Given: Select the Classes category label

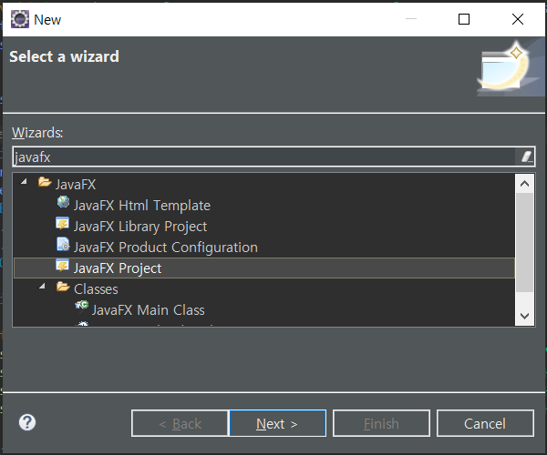Looking at the screenshot, I should coord(96,289).
